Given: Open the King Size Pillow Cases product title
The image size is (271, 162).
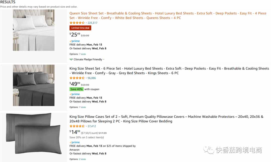Looking at the screenshot, I should point(166,119).
